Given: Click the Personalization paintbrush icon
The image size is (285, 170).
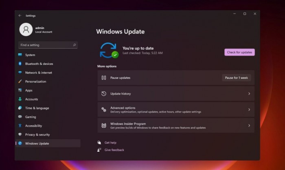Looking at the screenshot, I should pyautogui.click(x=20, y=81).
